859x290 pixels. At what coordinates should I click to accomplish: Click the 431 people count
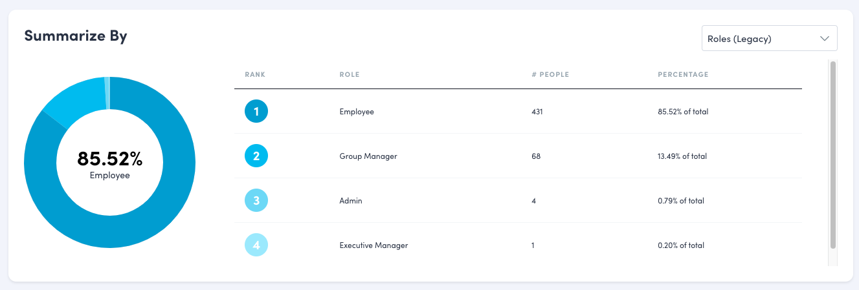(x=537, y=112)
